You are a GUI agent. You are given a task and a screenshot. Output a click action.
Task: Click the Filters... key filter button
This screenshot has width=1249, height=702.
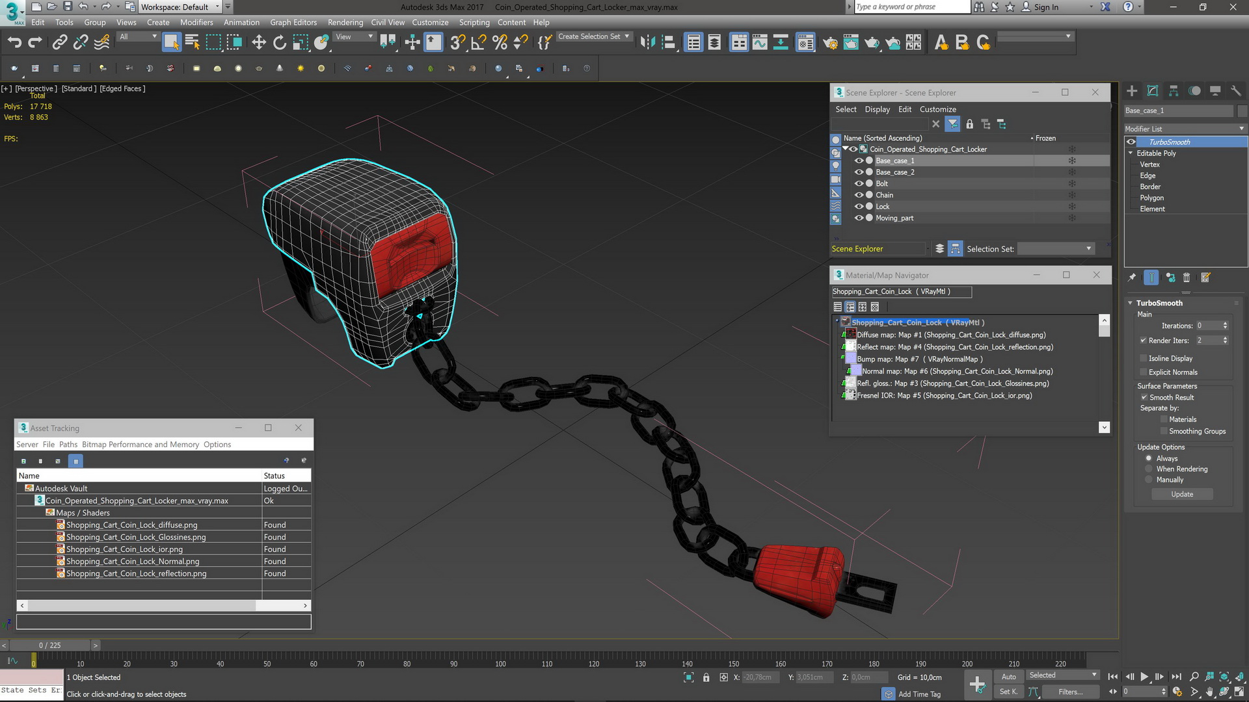tap(1070, 692)
